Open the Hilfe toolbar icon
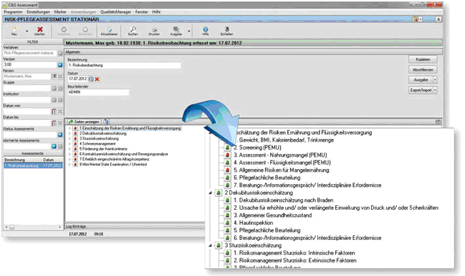465x276 pixels. pyautogui.click(x=205, y=30)
